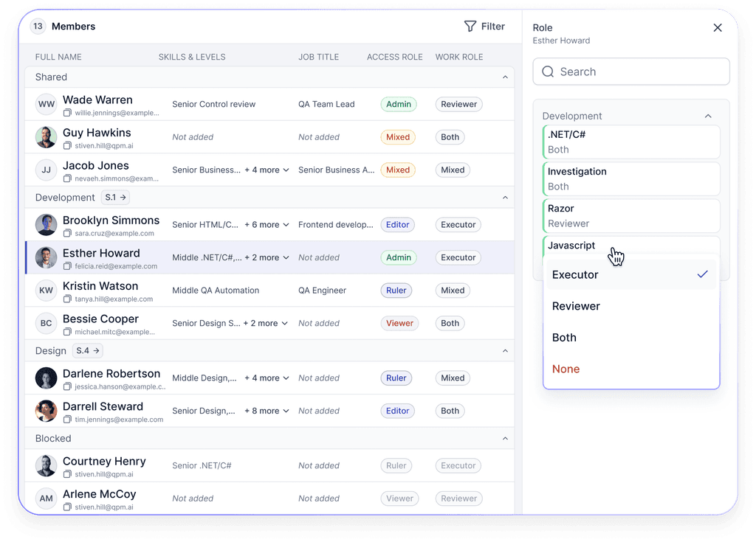This screenshot has height=542, width=756.
Task: Click the search magnifier in the Role panel
Action: coord(547,71)
